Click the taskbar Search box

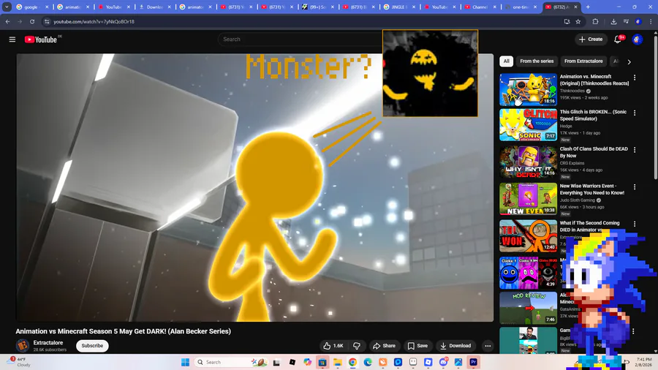click(x=231, y=362)
